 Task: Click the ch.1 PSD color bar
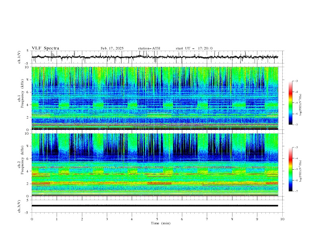[290, 103]
